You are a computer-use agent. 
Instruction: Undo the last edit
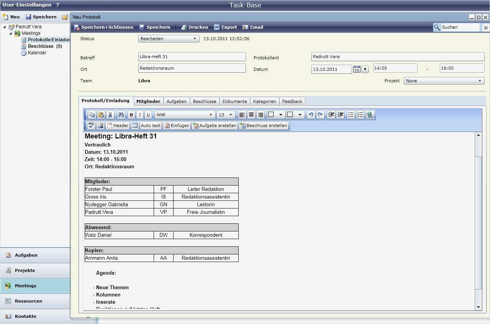311,115
